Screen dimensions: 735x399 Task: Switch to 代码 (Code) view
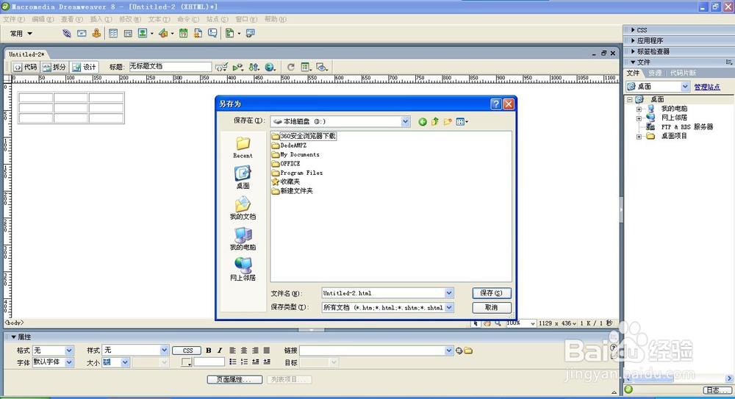26,68
